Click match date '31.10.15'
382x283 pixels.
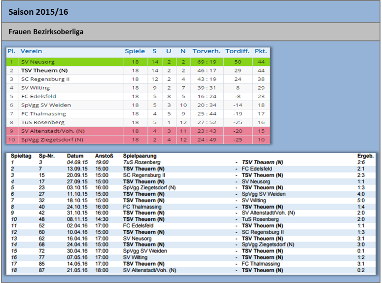77,213
